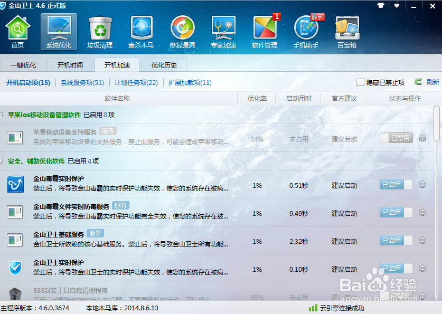Select the ES3封装工具自我清理程序 row title

click(70, 290)
